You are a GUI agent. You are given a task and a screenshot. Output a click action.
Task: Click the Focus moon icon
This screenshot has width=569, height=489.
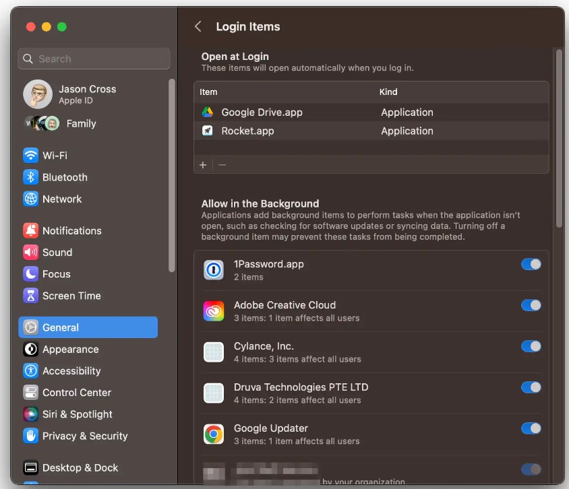click(31, 274)
